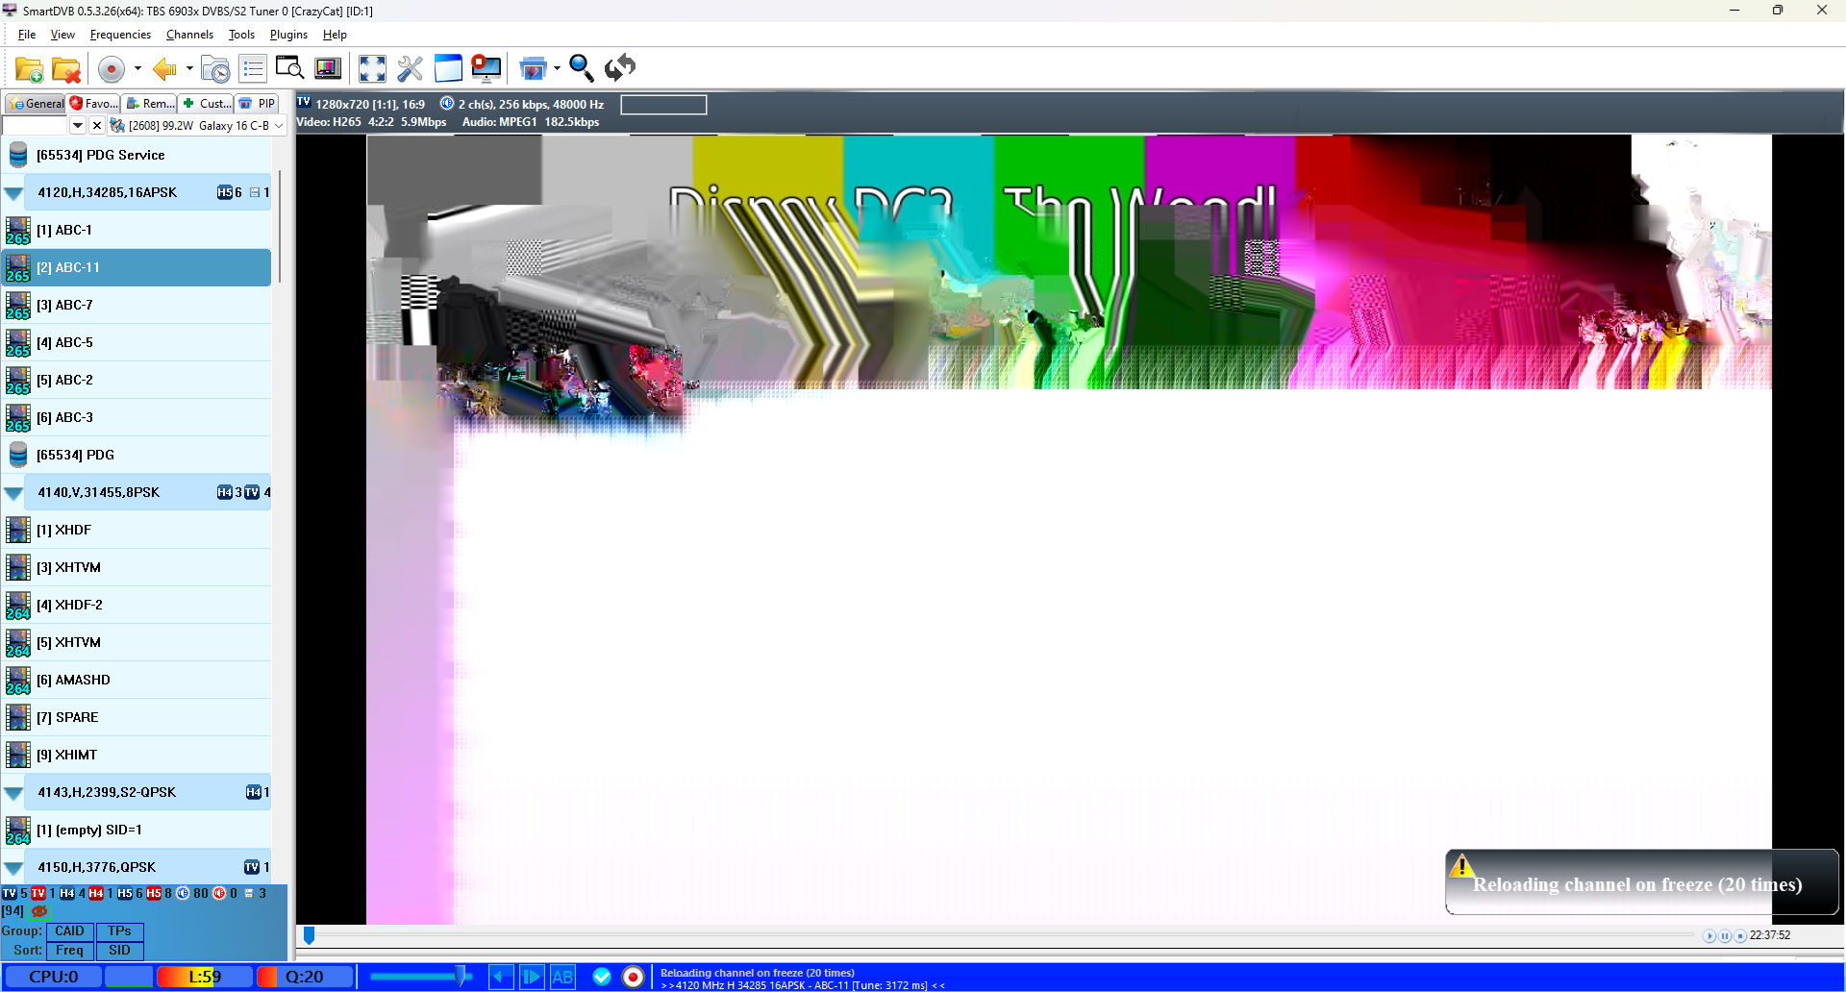The height and width of the screenshot is (992, 1846).
Task: Toggle the hidden channels eye icon
Action: coord(39,911)
